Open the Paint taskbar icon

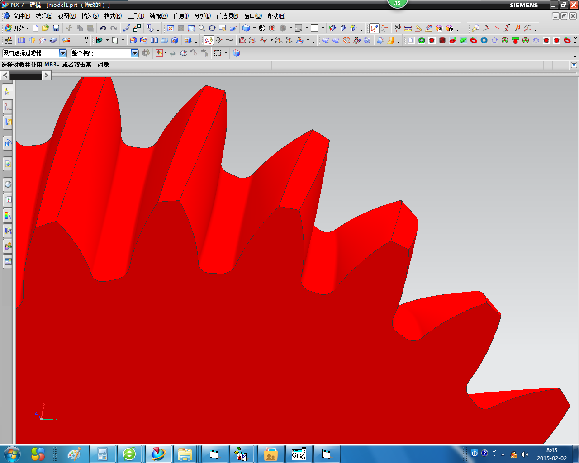click(x=73, y=454)
